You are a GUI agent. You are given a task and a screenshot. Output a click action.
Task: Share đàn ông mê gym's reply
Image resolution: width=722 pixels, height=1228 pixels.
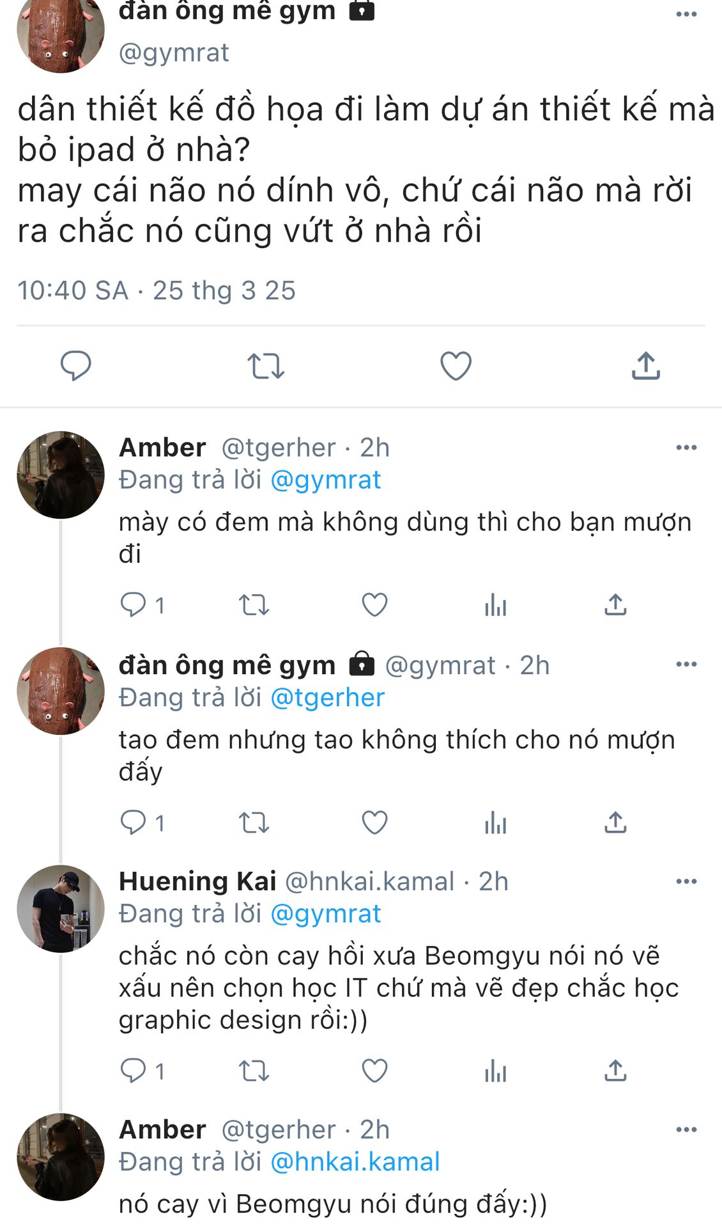click(x=615, y=822)
